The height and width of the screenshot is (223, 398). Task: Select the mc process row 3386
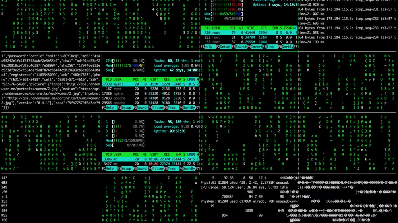coord(150,159)
